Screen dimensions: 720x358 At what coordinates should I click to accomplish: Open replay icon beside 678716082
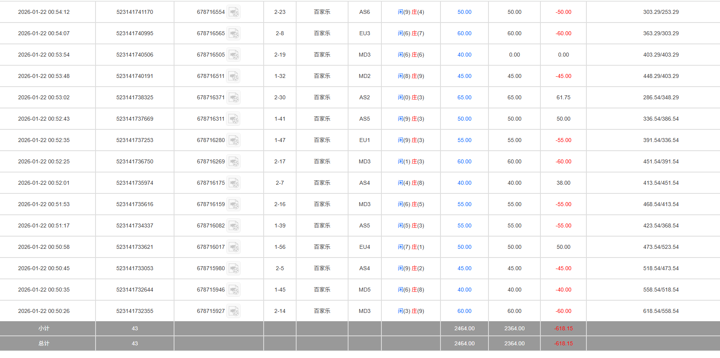coord(234,226)
